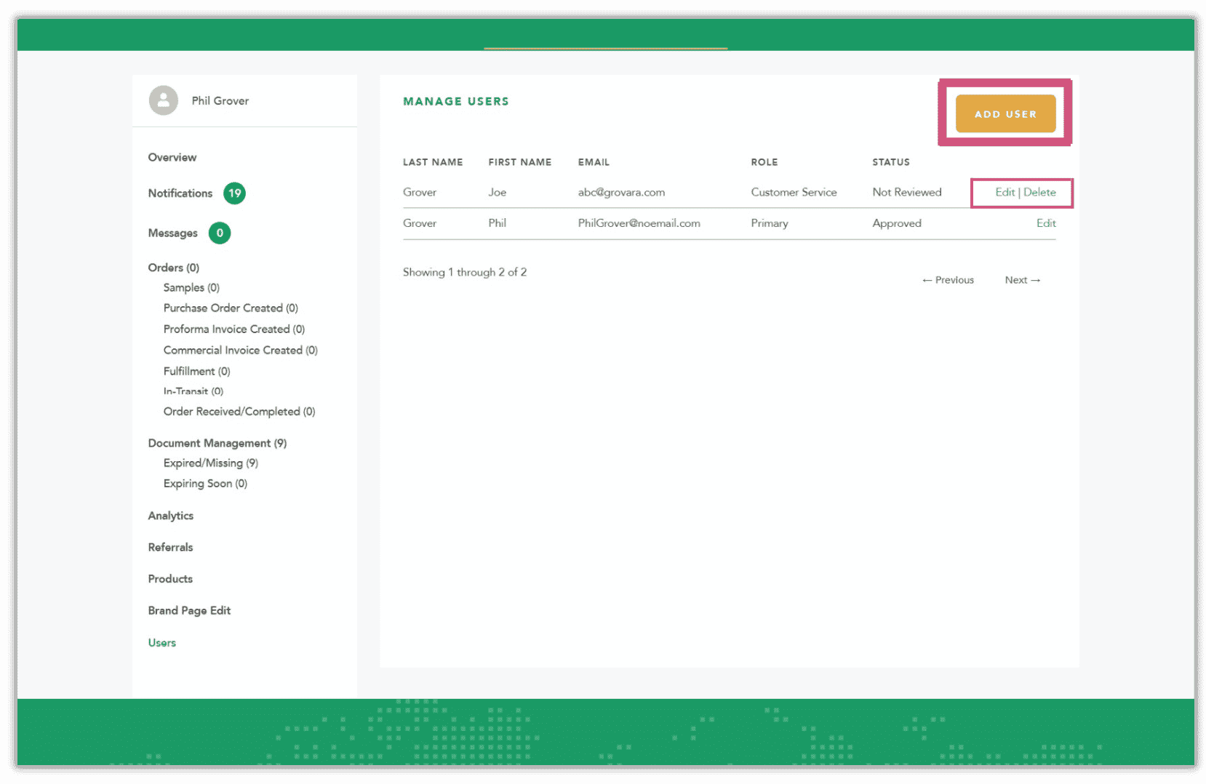Go to the Next page of users
Screen dimensions: 1206x784
[1023, 280]
